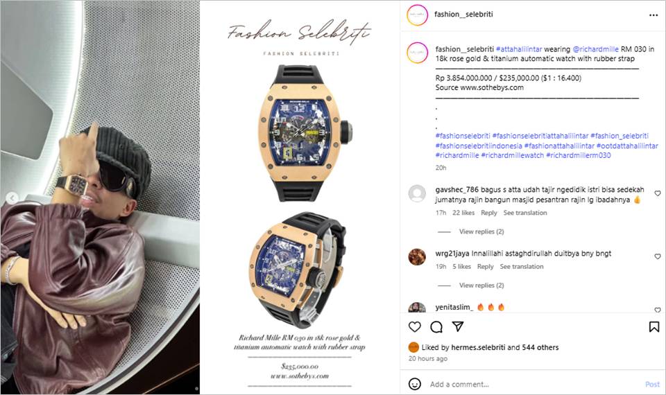Image resolution: width=666 pixels, height=395 pixels.
Task: Save the post with the bookmark icon
Action: (x=654, y=326)
